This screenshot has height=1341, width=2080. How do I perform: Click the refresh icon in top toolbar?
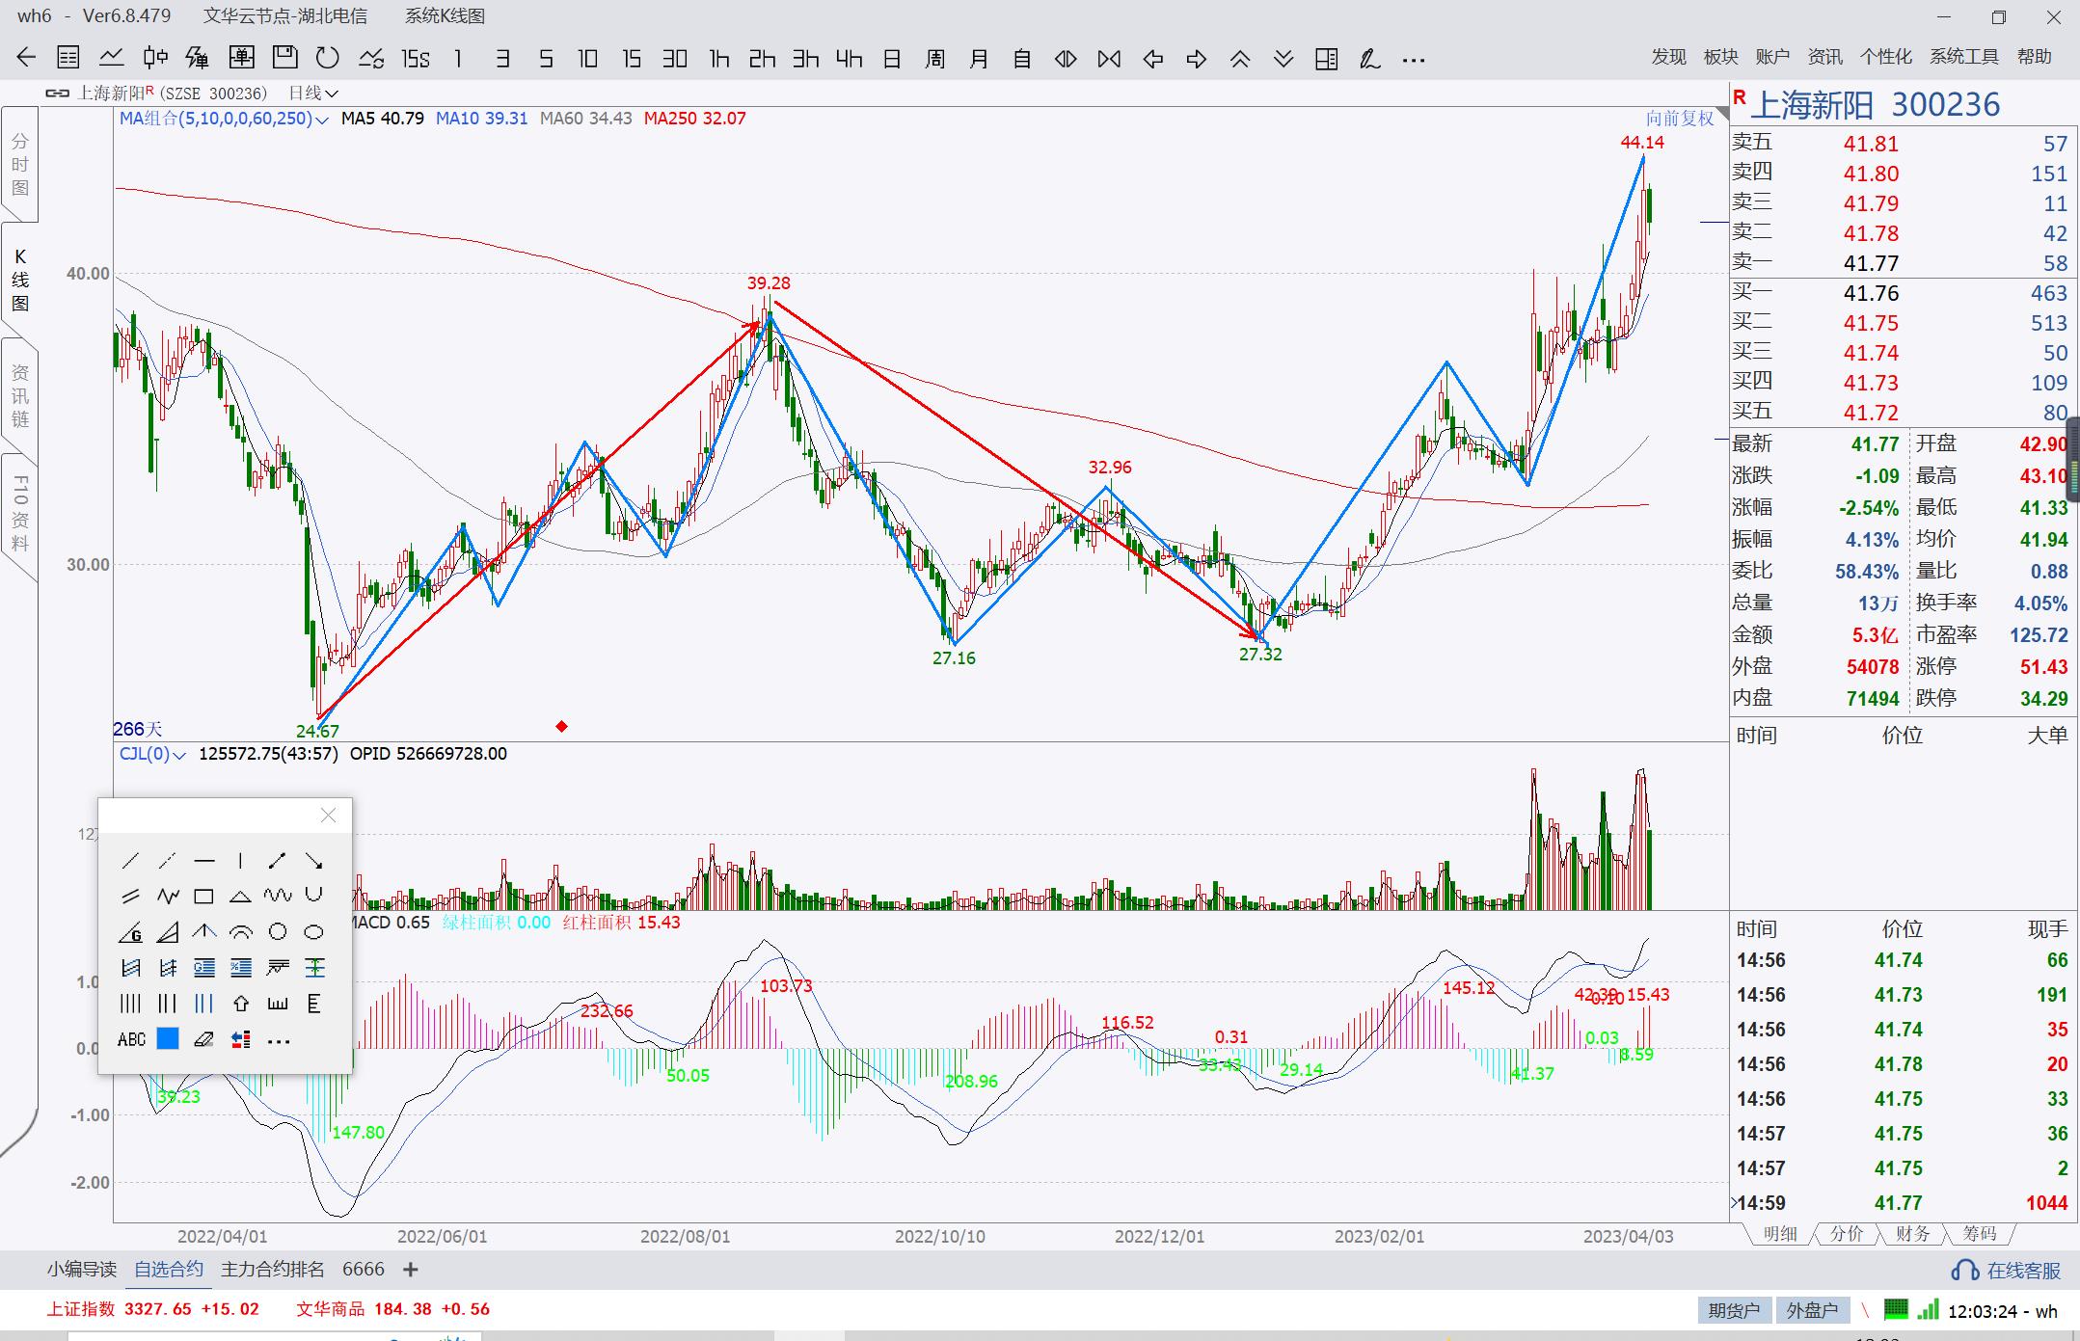328,59
